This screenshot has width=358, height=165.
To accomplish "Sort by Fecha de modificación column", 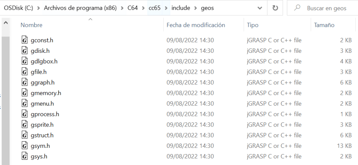I will click(x=195, y=25).
